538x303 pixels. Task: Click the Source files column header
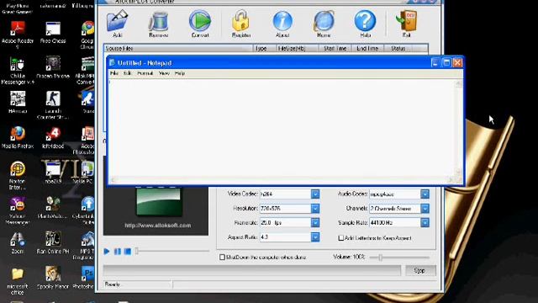178,49
